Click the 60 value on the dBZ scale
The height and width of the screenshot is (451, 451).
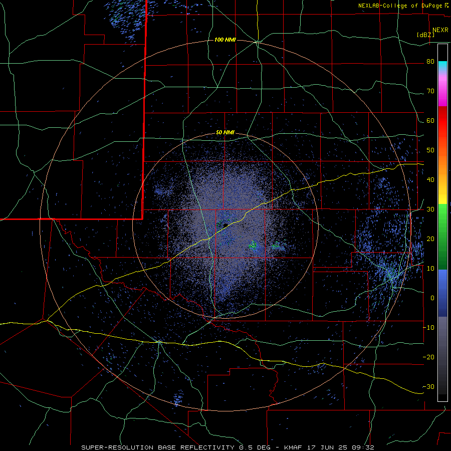tap(430, 120)
